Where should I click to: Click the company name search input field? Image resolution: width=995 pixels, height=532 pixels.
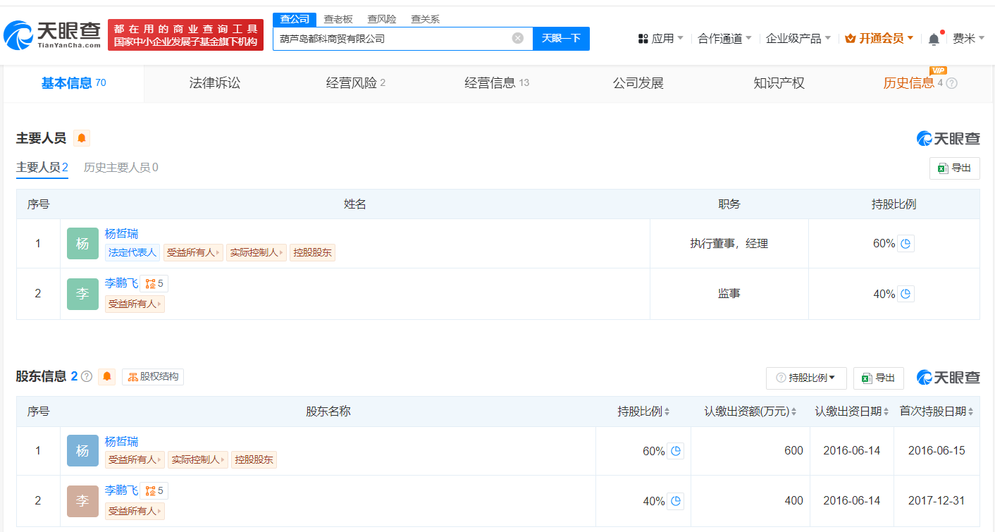tap(391, 39)
